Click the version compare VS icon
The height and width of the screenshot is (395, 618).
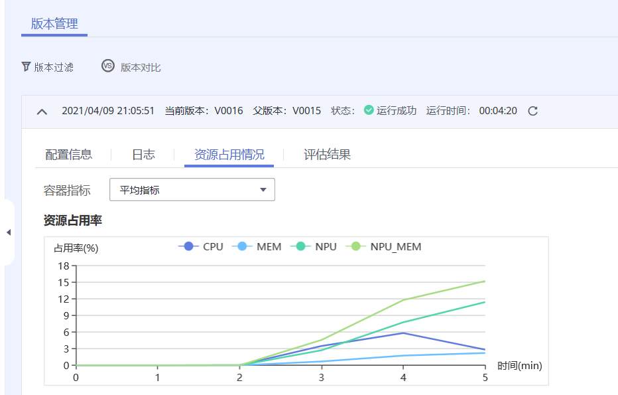[x=108, y=66]
